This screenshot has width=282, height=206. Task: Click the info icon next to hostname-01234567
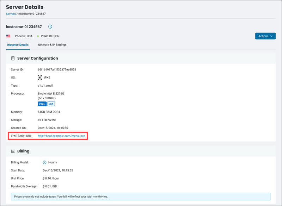click(x=50, y=26)
